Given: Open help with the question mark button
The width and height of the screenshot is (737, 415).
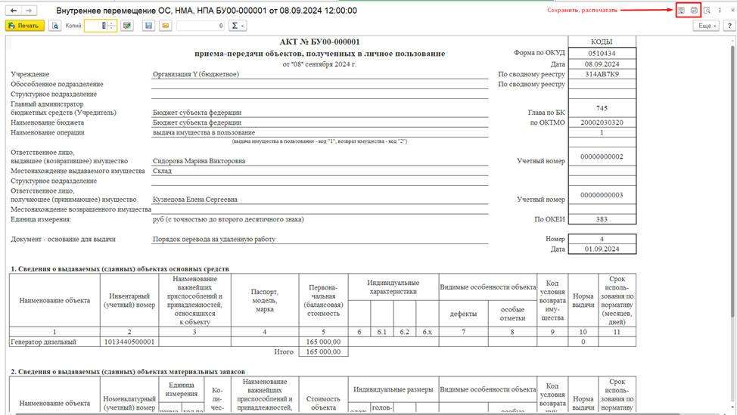Looking at the screenshot, I should (729, 26).
